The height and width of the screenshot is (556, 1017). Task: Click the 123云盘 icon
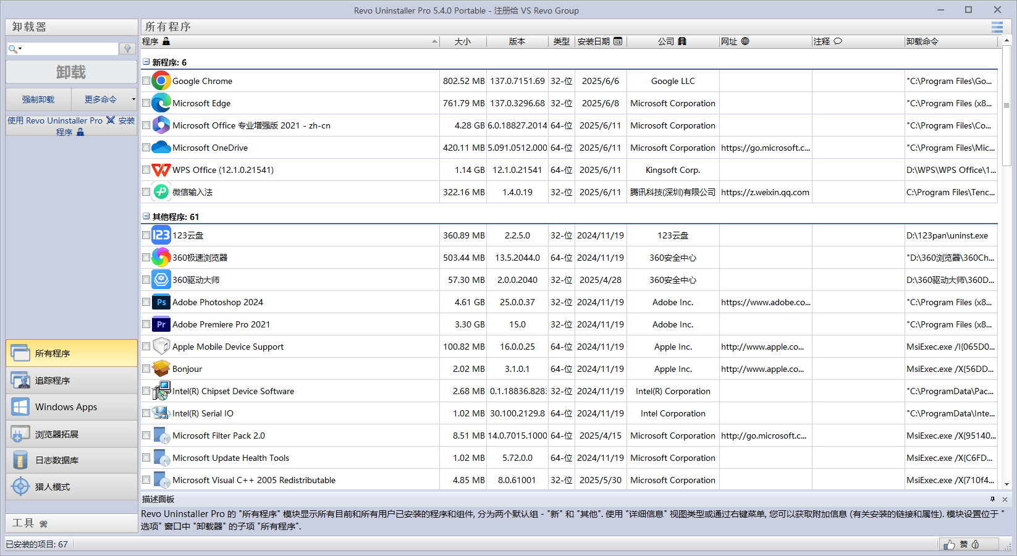[x=161, y=235]
